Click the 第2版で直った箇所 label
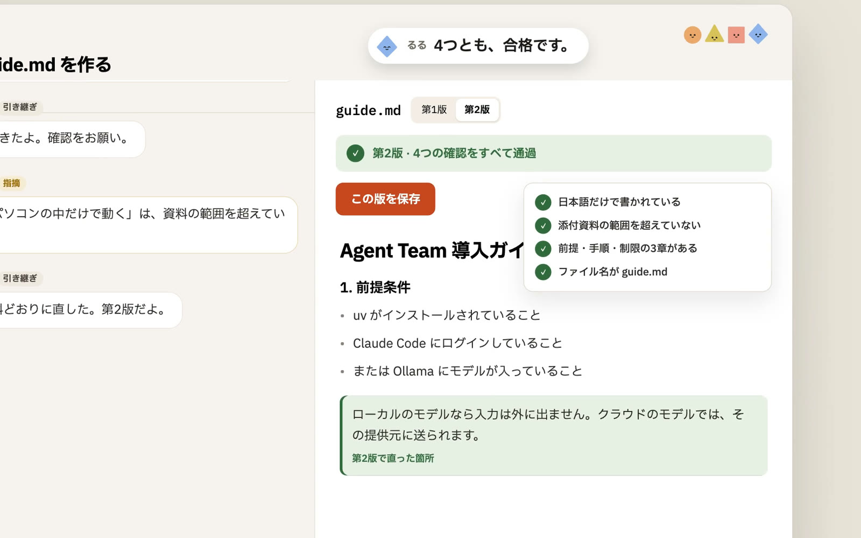 [393, 458]
